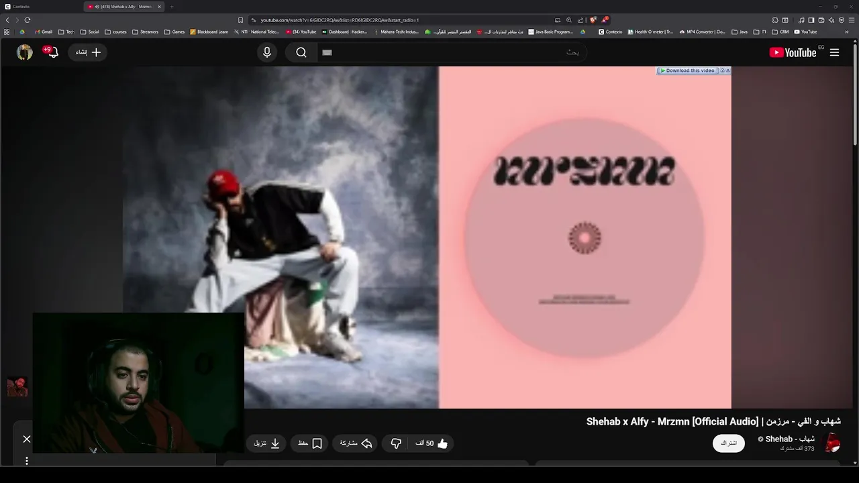
Task: Open the media control music-note icon
Action: 802,20
